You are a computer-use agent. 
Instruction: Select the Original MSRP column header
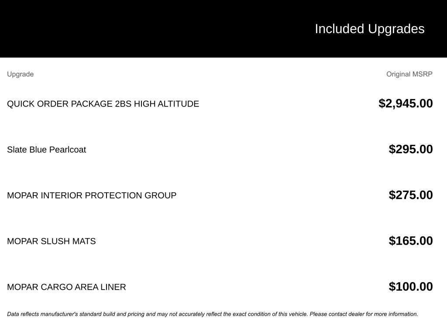click(409, 74)
